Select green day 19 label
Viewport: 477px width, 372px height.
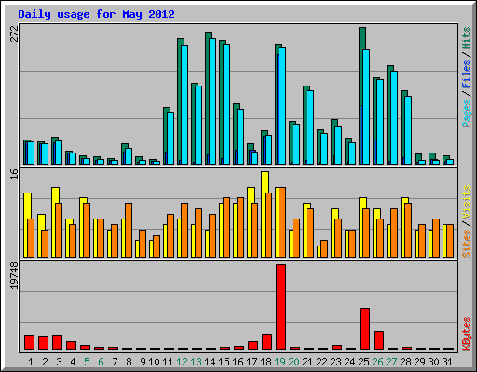279,362
